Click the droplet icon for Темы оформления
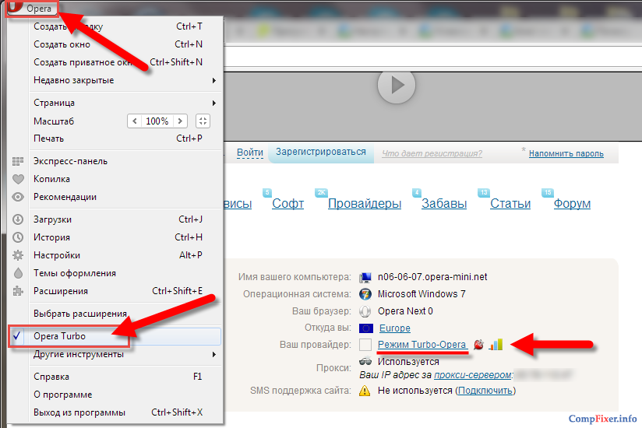Image resolution: width=642 pixels, height=428 pixels. point(18,273)
